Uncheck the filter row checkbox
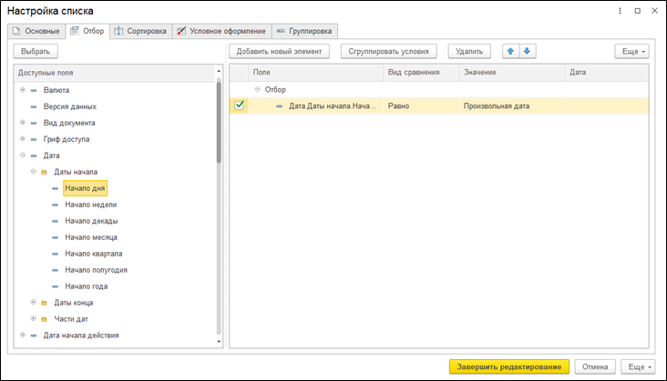667x381 pixels. coord(240,105)
